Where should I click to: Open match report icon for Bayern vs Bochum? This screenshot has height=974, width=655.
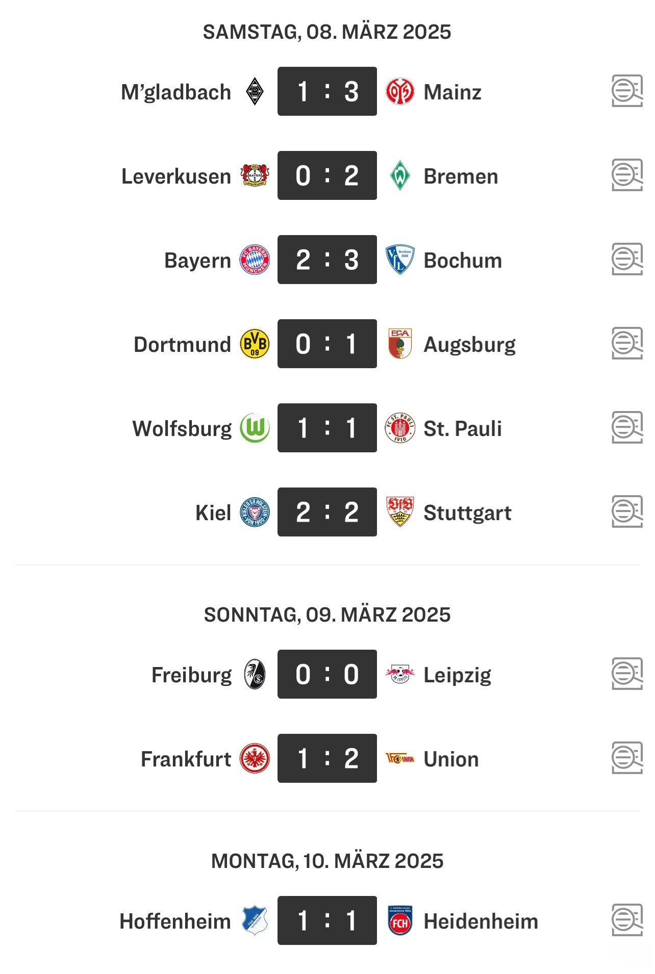coord(626,260)
